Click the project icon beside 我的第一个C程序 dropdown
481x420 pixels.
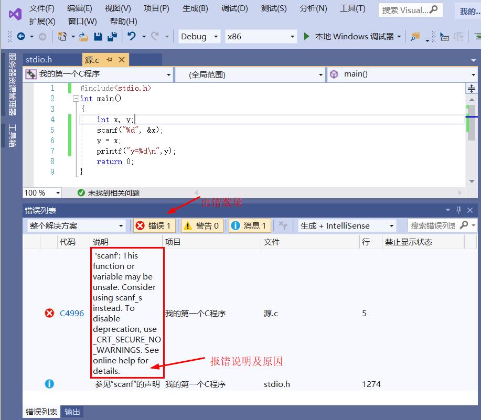pyautogui.click(x=31, y=74)
